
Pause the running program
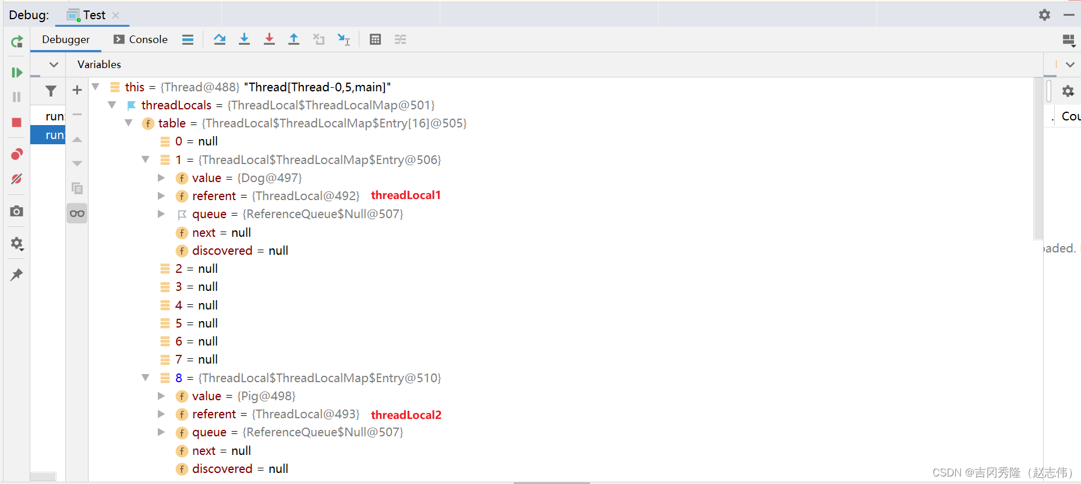[x=17, y=97]
